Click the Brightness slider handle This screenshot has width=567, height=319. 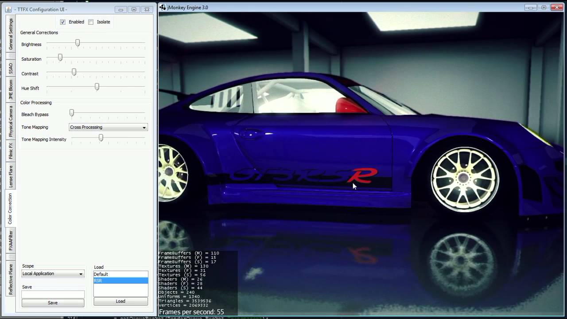(78, 43)
